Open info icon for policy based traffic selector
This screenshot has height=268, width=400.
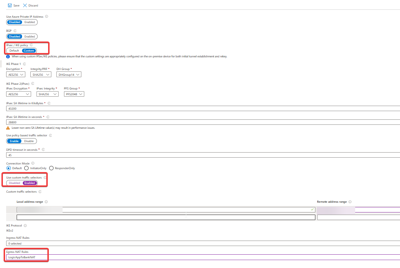(51, 135)
